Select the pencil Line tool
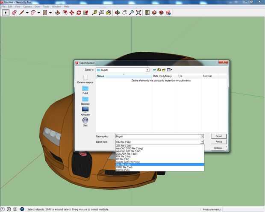 pyautogui.click(x=21, y=13)
